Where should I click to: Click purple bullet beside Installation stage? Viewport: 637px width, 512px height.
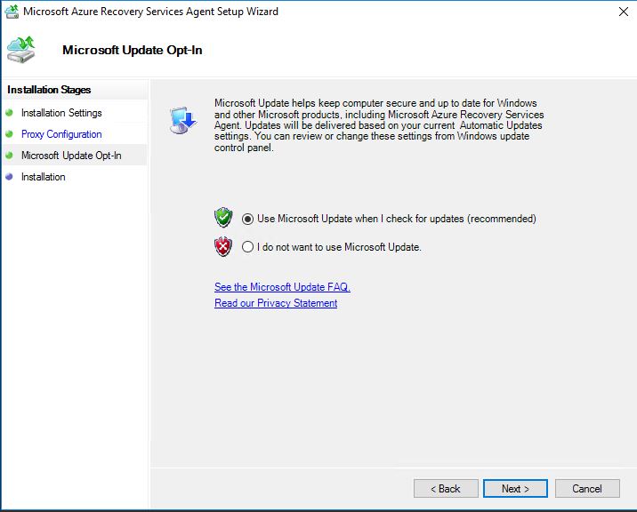click(10, 177)
